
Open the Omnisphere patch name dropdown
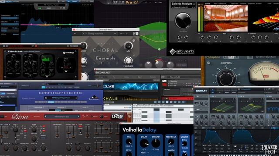coord(61,98)
